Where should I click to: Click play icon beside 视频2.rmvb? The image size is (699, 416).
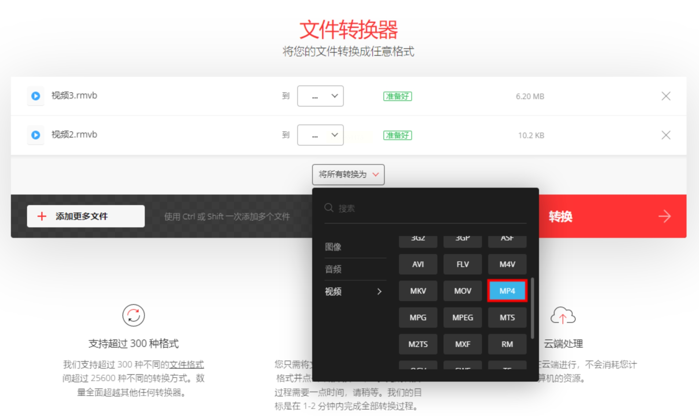pyautogui.click(x=36, y=135)
